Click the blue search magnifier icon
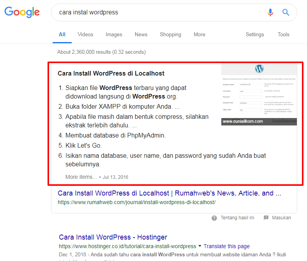This screenshot has height=261, width=307. click(x=286, y=12)
